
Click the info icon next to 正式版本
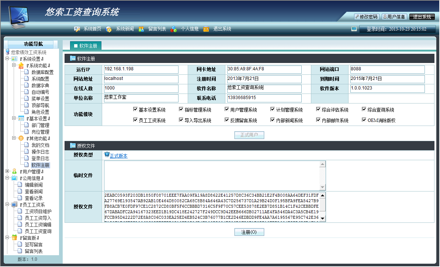point(107,154)
